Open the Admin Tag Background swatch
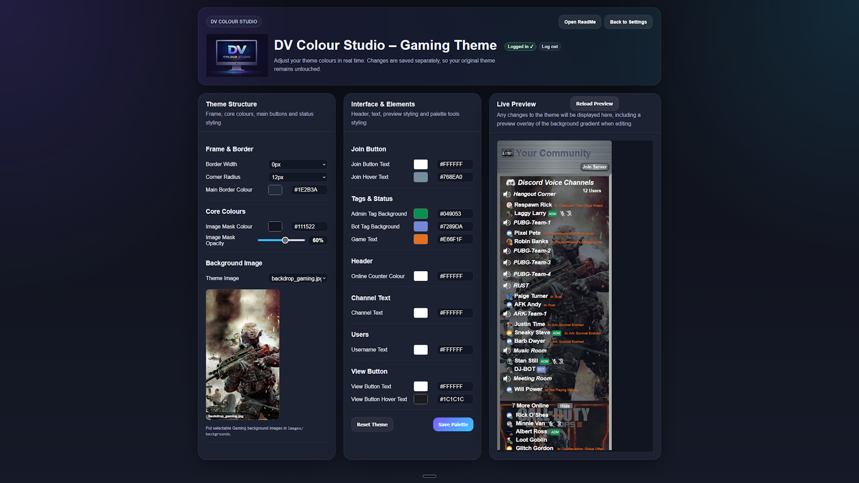The width and height of the screenshot is (859, 483). (421, 214)
